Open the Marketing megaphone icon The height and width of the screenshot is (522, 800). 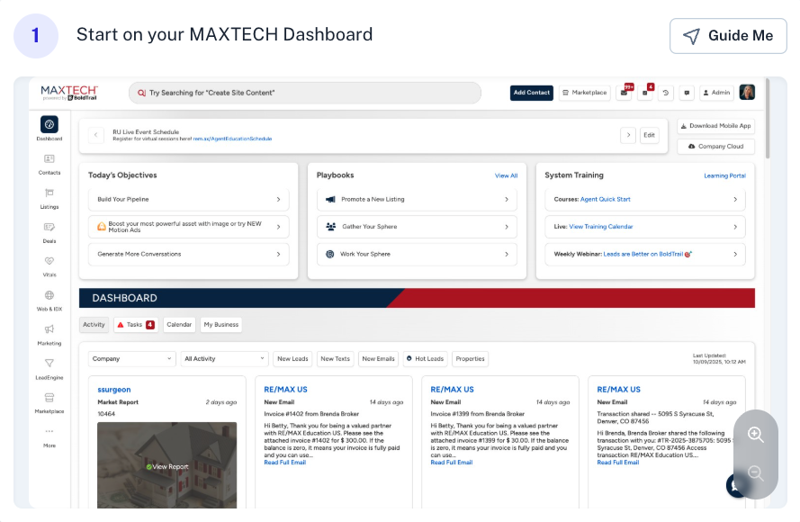[x=49, y=330]
